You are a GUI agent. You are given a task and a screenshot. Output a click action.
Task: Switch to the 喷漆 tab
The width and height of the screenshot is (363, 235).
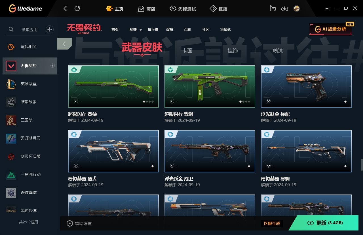(x=278, y=51)
